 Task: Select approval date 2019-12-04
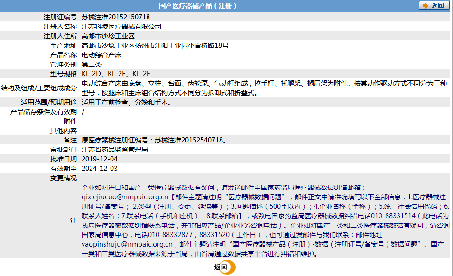(100, 159)
